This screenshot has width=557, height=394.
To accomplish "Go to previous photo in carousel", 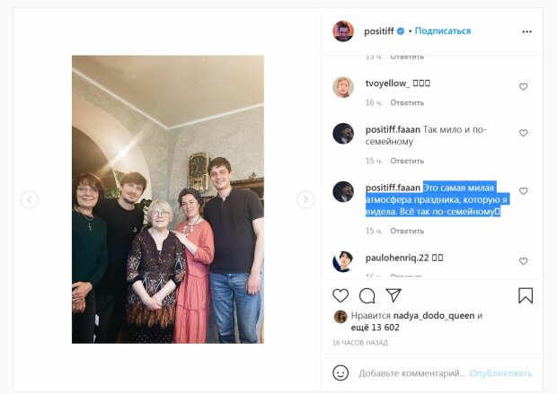I will click(x=30, y=199).
